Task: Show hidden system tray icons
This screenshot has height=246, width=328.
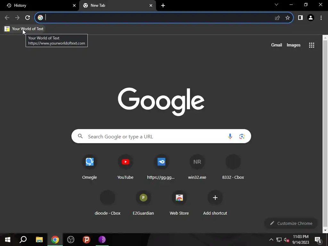Action: [271, 240]
